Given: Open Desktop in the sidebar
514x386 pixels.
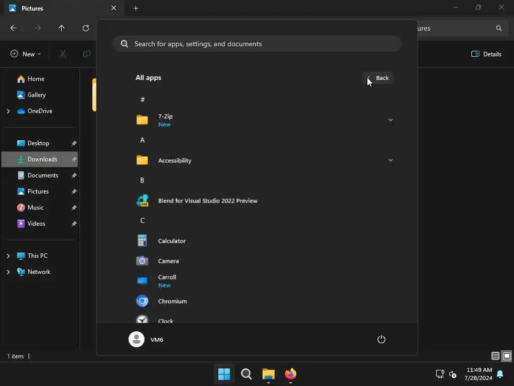Looking at the screenshot, I should pyautogui.click(x=38, y=143).
